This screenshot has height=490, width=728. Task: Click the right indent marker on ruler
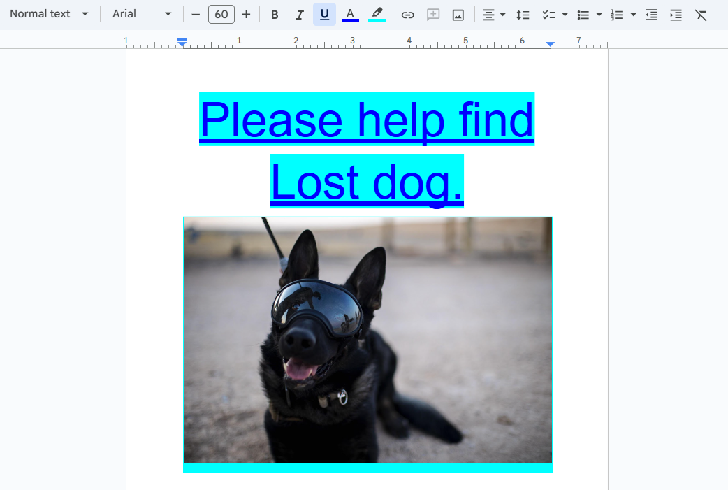point(550,44)
